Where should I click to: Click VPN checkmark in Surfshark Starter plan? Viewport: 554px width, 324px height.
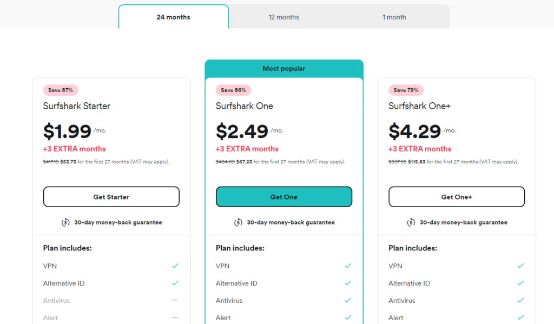175,266
